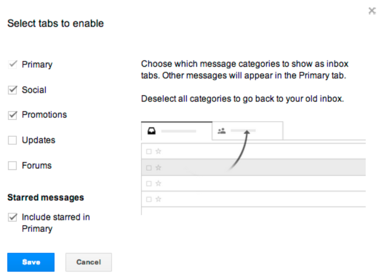
Task: Disable the Promotions tab
Action: [12, 114]
